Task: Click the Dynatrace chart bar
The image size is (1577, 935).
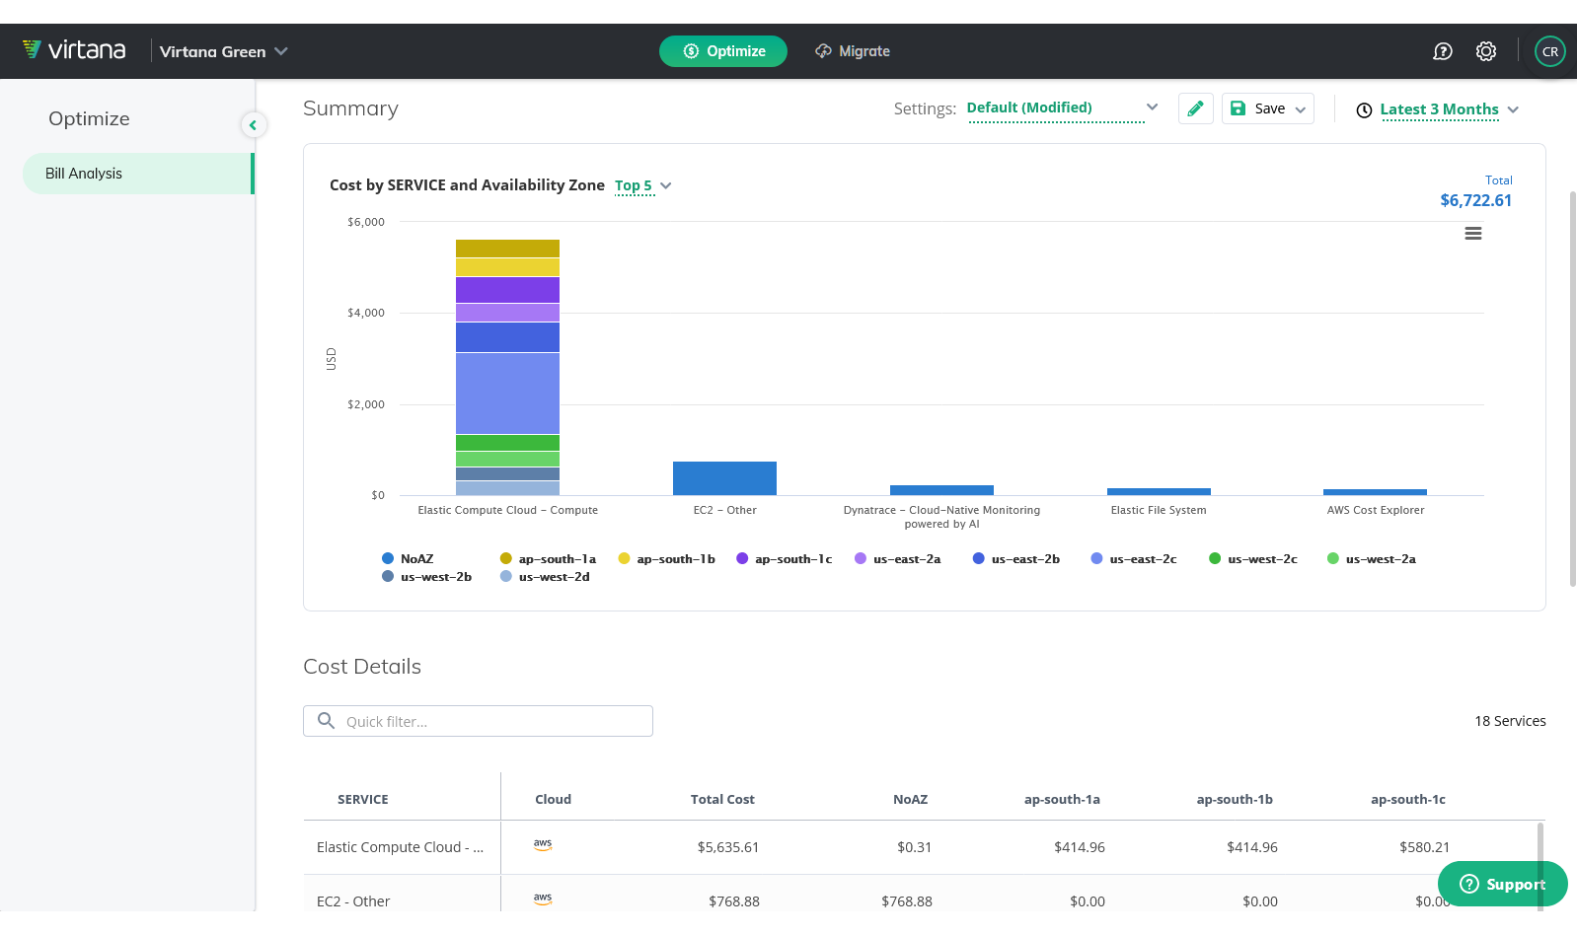Action: [941, 490]
